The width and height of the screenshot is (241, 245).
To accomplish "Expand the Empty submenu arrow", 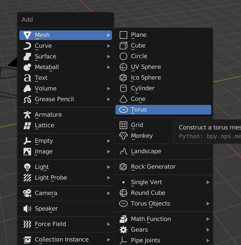I will coord(108,141).
